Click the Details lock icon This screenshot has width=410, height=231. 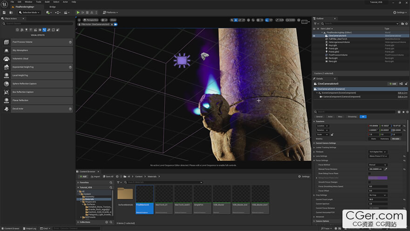point(406,84)
